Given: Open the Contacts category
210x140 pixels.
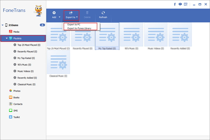Looking at the screenshot, I should (16, 104).
